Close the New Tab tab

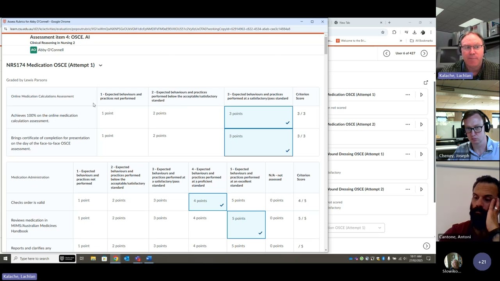(x=381, y=23)
